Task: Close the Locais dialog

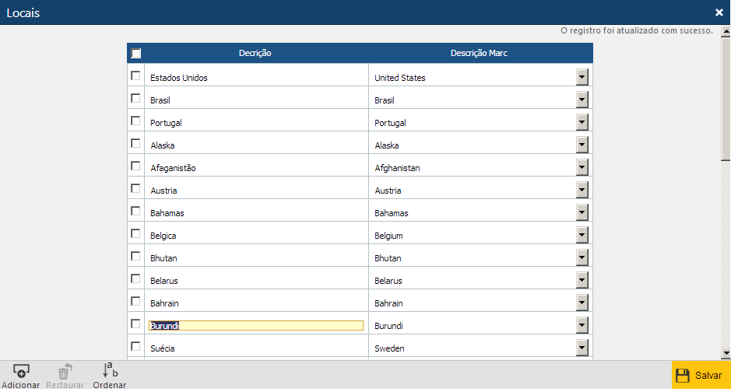Action: click(719, 12)
